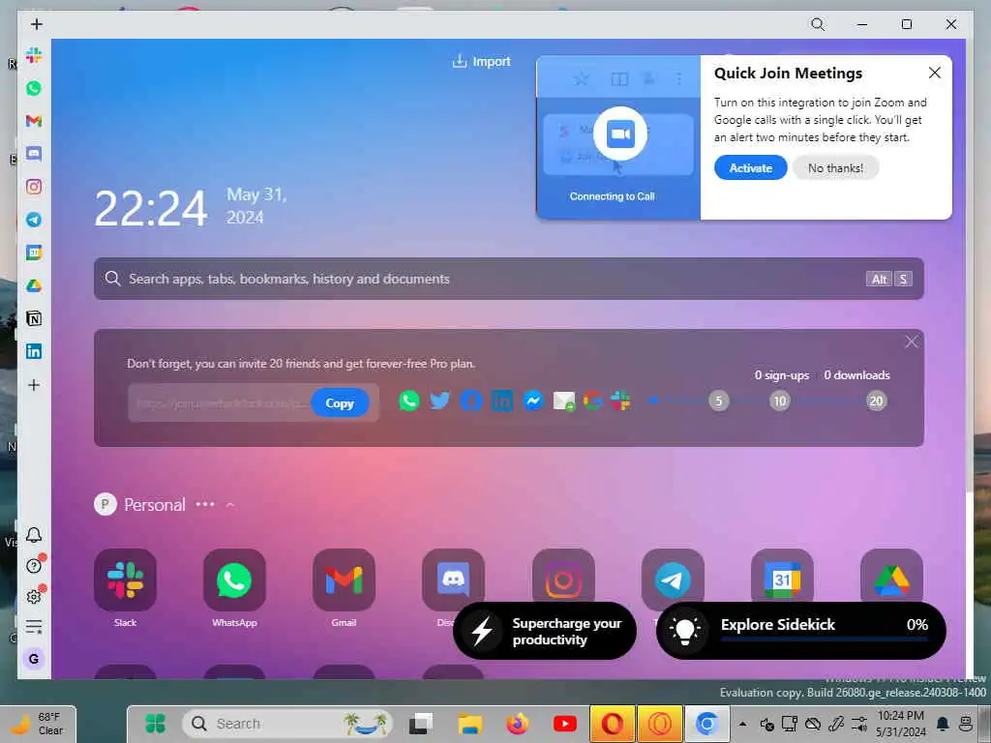Open the Task View taskbar button
Image resolution: width=991 pixels, height=743 pixels.
coord(421,724)
